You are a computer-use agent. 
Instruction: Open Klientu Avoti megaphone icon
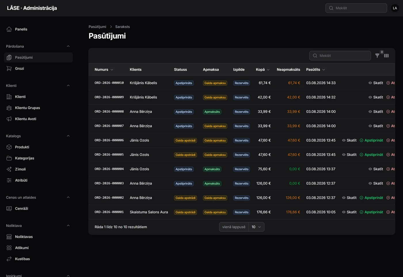tap(9, 119)
